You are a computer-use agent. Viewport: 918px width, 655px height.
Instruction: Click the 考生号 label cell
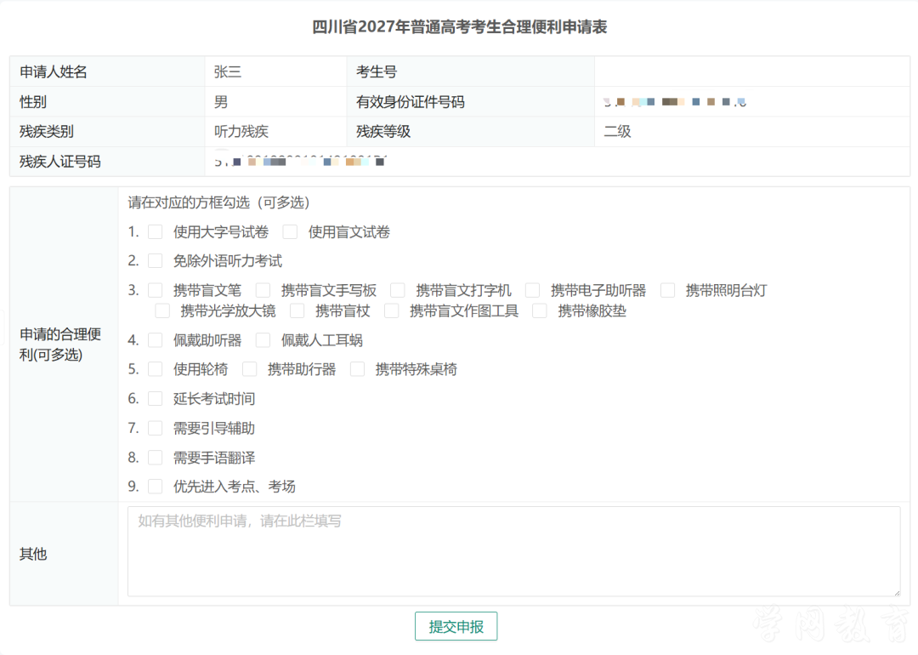[x=471, y=72]
